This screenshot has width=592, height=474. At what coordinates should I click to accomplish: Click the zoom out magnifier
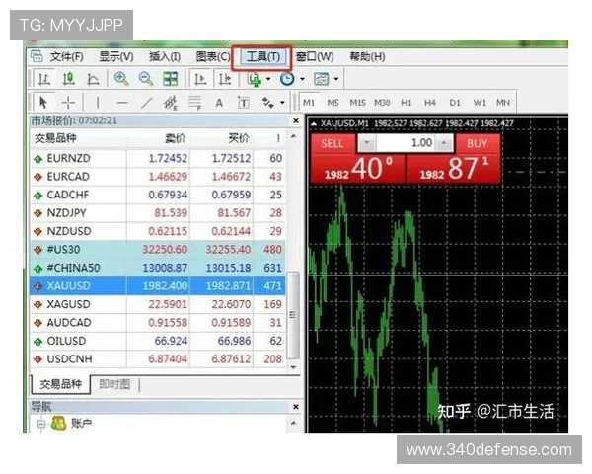(146, 79)
